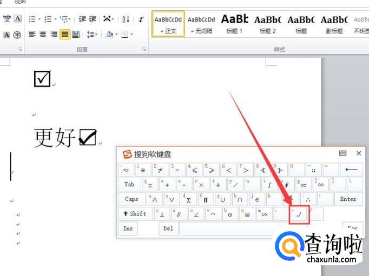This screenshot has height=276, width=369.
Task: Apply the 标题 2 style
Action: (268, 24)
